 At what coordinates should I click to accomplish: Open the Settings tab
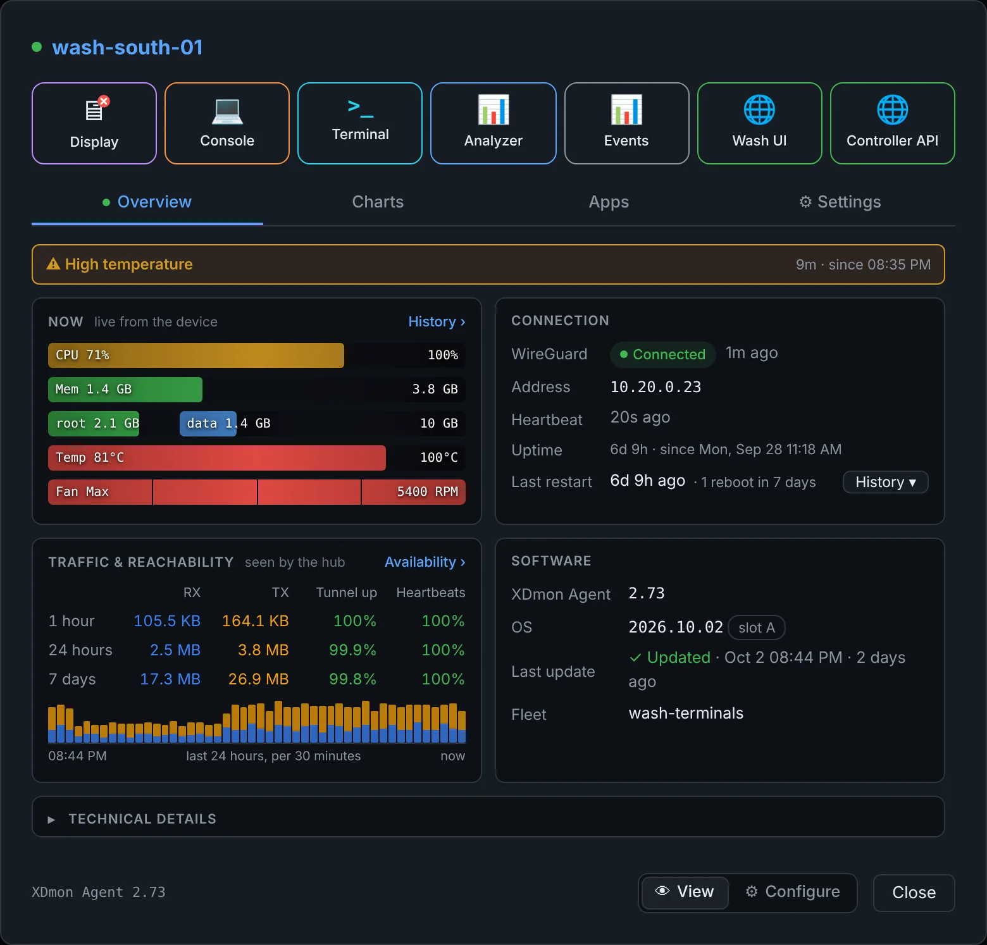tap(840, 202)
